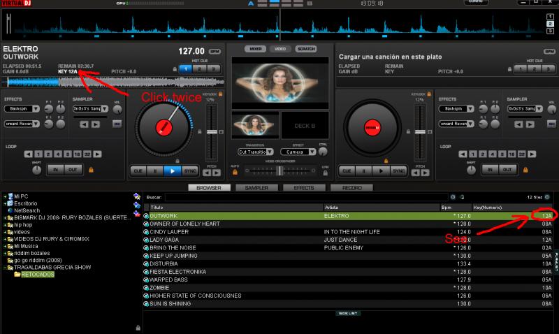Set loop IN point on right deck
Image resolution: width=559 pixels, height=334 pixels.
click(491, 170)
